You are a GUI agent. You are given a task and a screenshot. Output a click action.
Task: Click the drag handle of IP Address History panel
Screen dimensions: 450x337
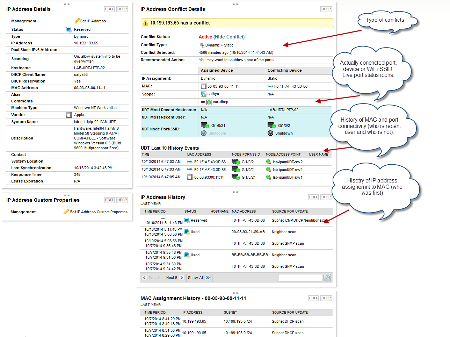(236, 192)
